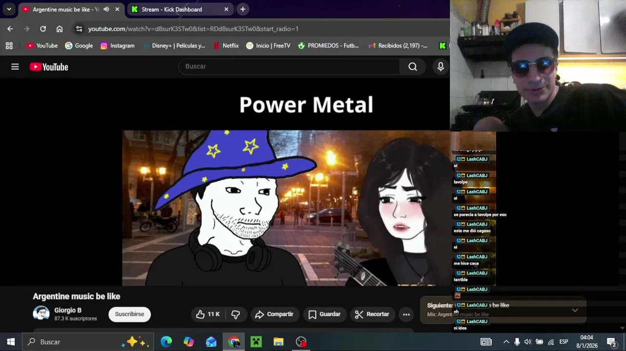This screenshot has height=351, width=626.
Task: Click the Guardar save button
Action: 324,314
